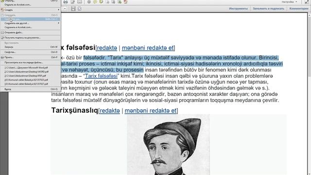Open the Настройка dropdown at top right
The height and width of the screenshot is (175, 311).
tap(289, 2)
